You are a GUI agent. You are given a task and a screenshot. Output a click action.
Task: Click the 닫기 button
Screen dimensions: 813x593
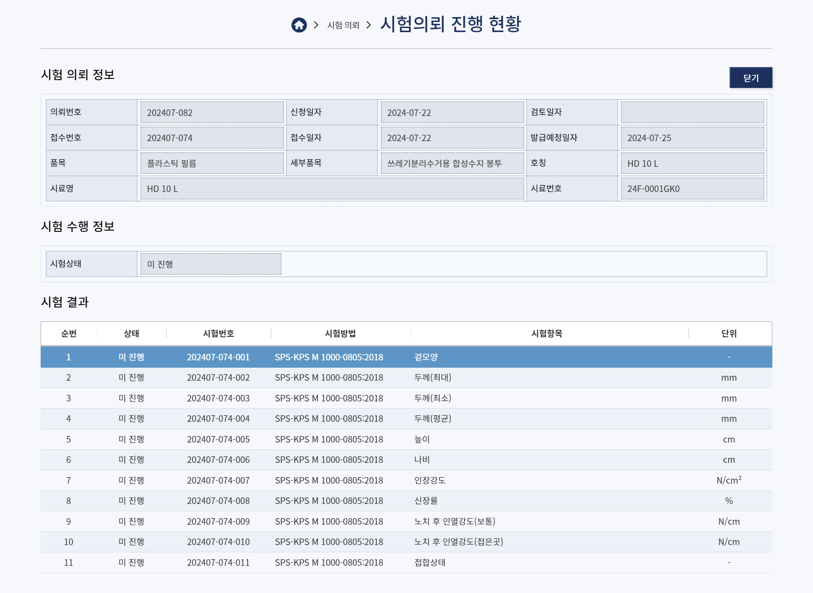750,78
